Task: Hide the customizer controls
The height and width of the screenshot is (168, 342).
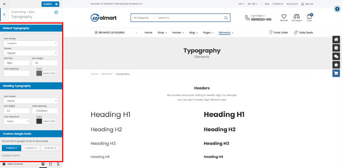Action: [13, 164]
